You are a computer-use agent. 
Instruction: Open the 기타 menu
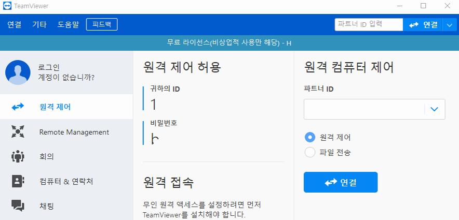(39, 25)
